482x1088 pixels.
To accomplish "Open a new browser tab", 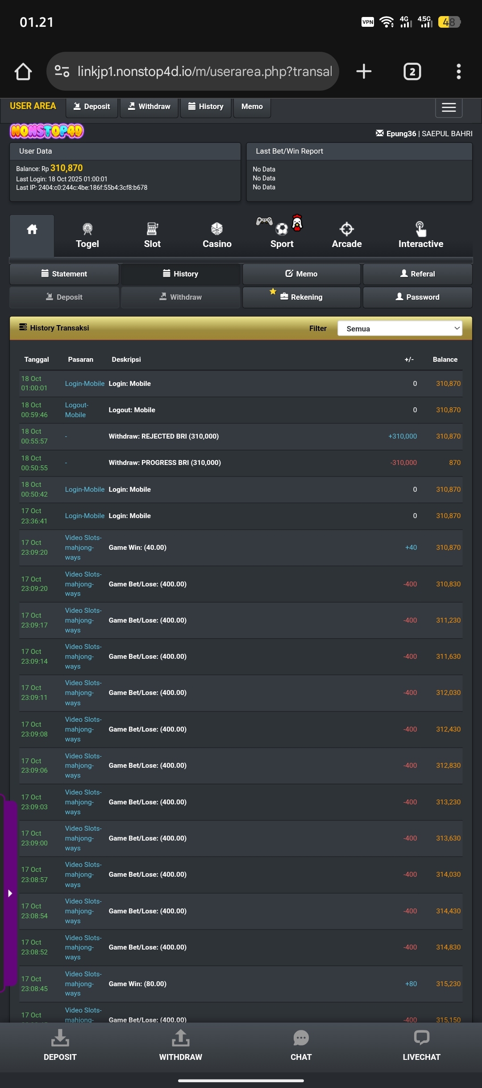I will 364,71.
